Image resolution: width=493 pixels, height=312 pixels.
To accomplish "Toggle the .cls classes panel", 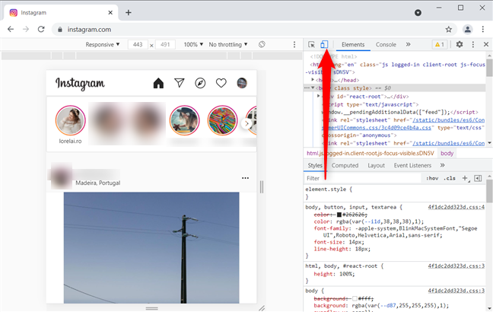I will (x=450, y=178).
